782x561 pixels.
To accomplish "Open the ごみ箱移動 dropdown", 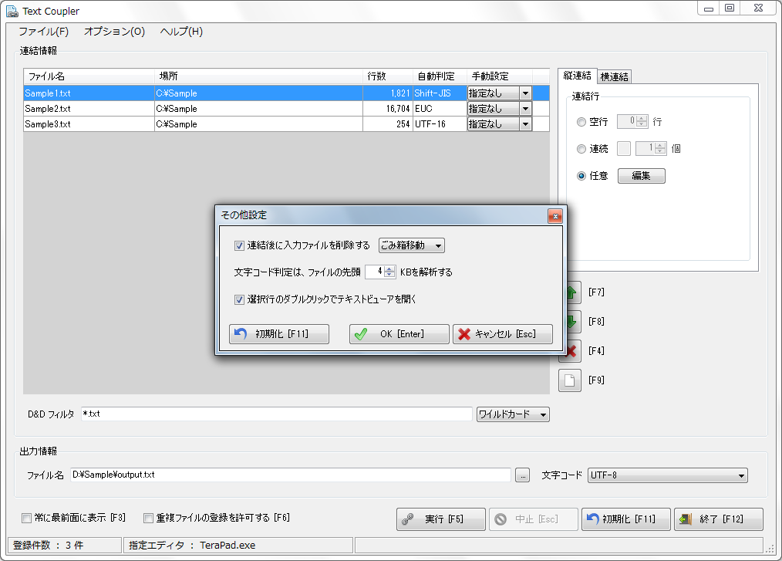I will pyautogui.click(x=412, y=246).
